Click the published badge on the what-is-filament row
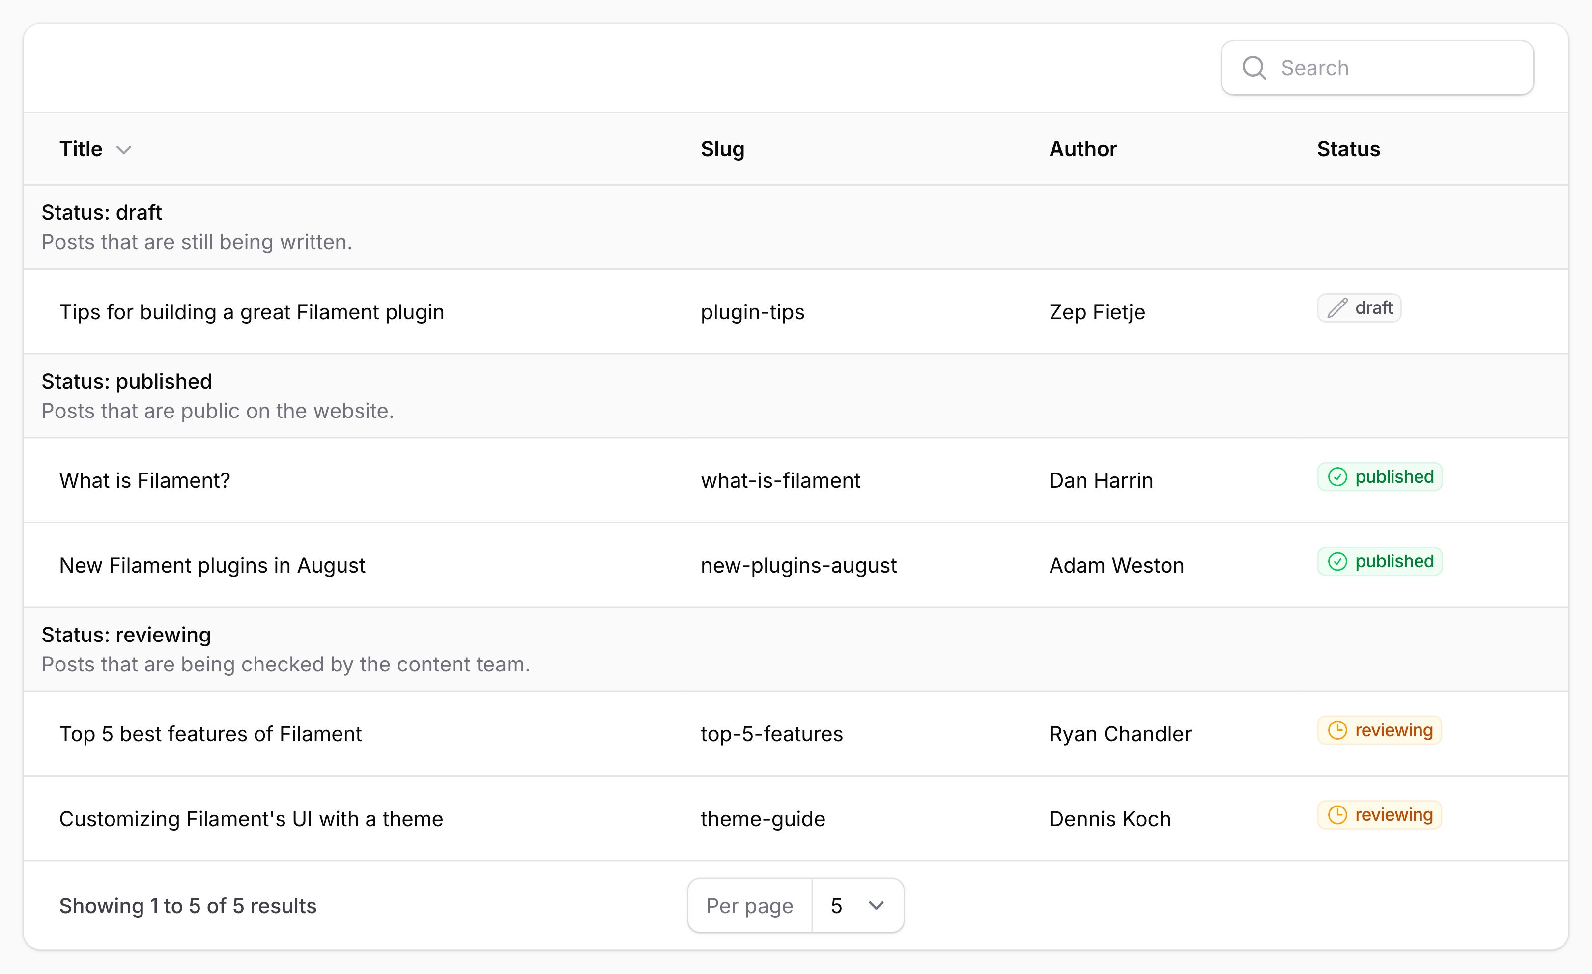The height and width of the screenshot is (974, 1592). 1380,477
